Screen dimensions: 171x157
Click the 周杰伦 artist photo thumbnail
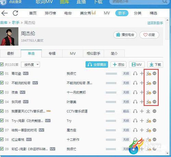tap(9, 37)
